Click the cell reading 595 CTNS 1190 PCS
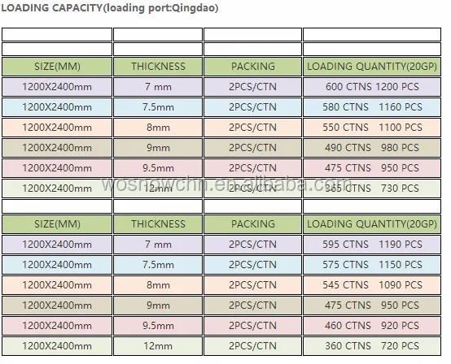451x364 pixels. tap(372, 245)
